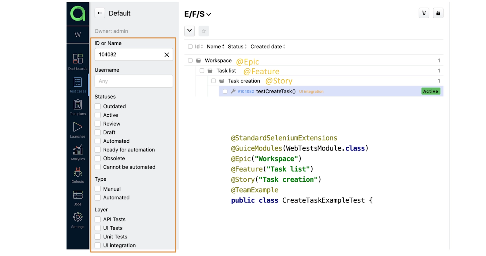Image resolution: width=486 pixels, height=256 pixels.
Task: Open Test plans from sidebar
Action: click(x=78, y=107)
